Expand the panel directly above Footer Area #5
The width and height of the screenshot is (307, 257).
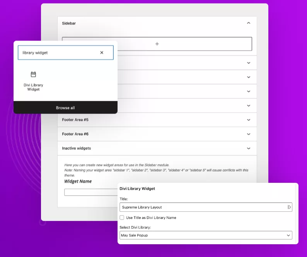249,106
